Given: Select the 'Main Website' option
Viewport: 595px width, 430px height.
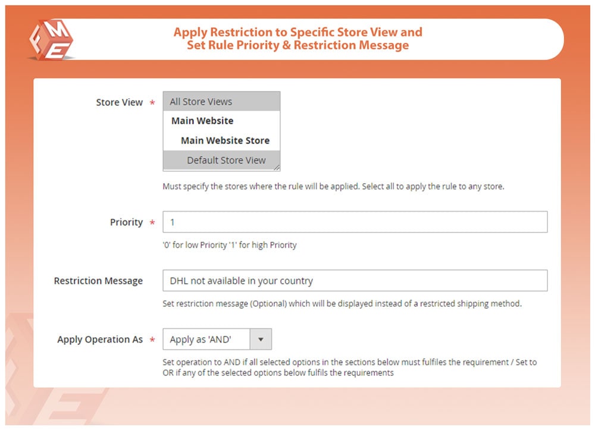Looking at the screenshot, I should click(x=202, y=121).
